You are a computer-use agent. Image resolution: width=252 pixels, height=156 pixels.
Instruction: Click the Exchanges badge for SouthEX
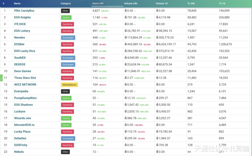click(68, 58)
